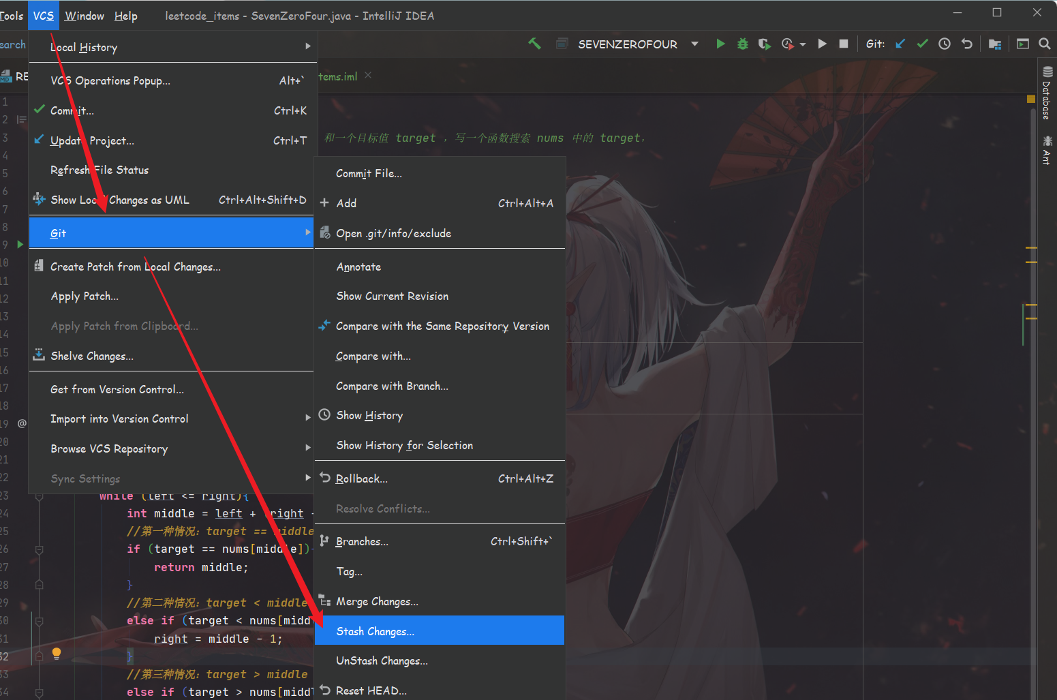Click the Search Everywhere magnifier icon
1057x700 pixels.
point(1045,44)
